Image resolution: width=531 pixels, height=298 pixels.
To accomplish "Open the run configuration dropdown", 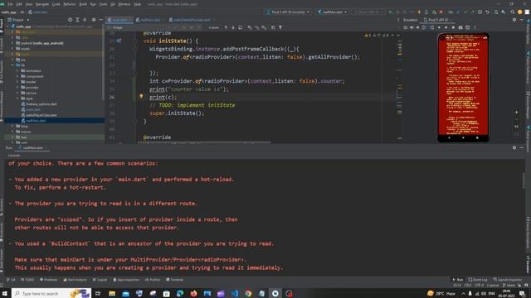I will 333,12.
